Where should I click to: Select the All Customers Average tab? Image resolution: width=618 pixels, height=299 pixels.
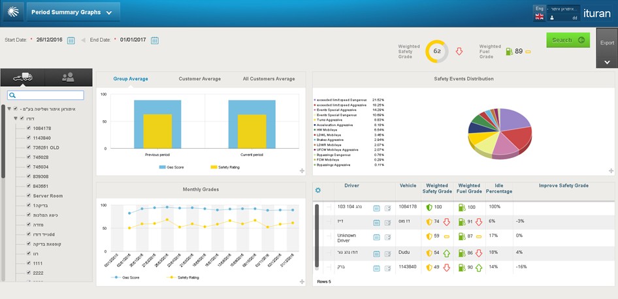click(x=268, y=79)
